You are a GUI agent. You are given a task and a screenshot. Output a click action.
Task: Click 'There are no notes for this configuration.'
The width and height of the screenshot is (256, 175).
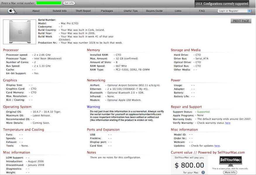click(115, 157)
